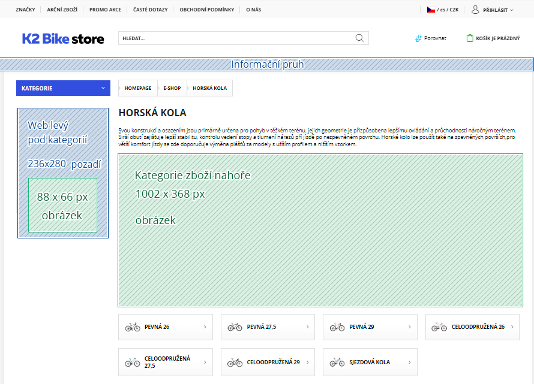Screen dimensions: 534x384
Task: Click the search magnifier icon
Action: coord(359,38)
